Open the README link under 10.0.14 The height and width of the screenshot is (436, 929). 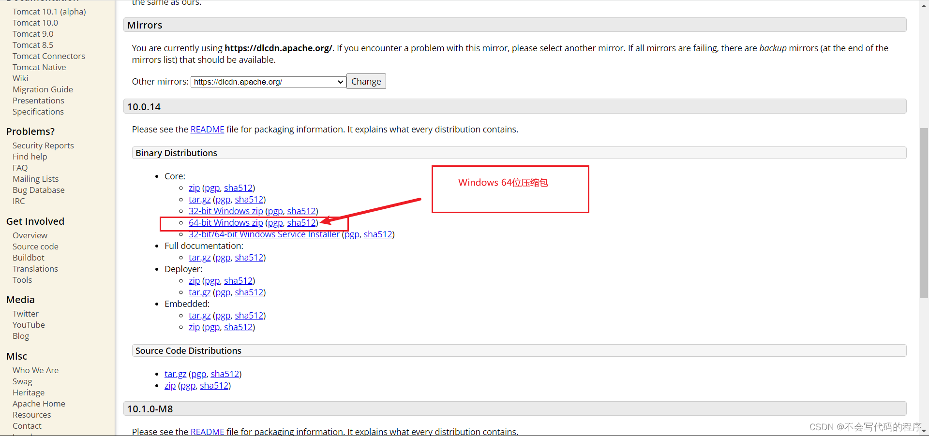click(207, 129)
